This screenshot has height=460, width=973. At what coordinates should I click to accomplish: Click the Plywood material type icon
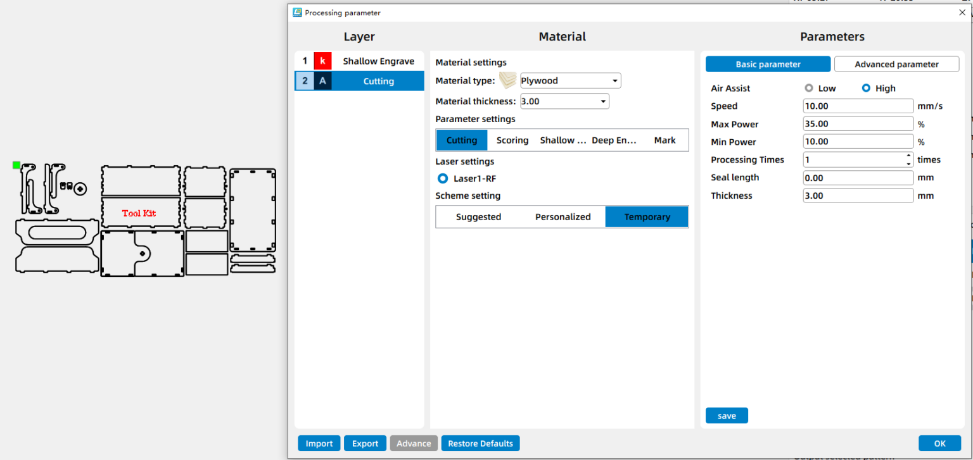(x=507, y=80)
